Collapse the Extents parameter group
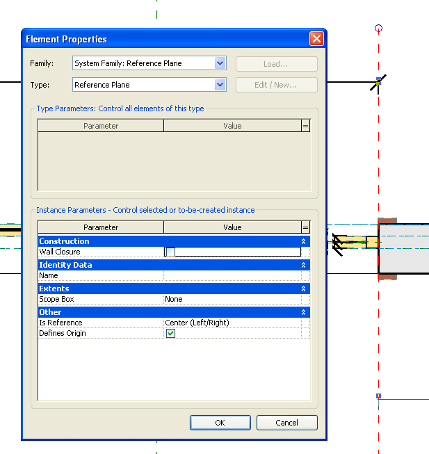The width and height of the screenshot is (429, 454). coord(303,289)
